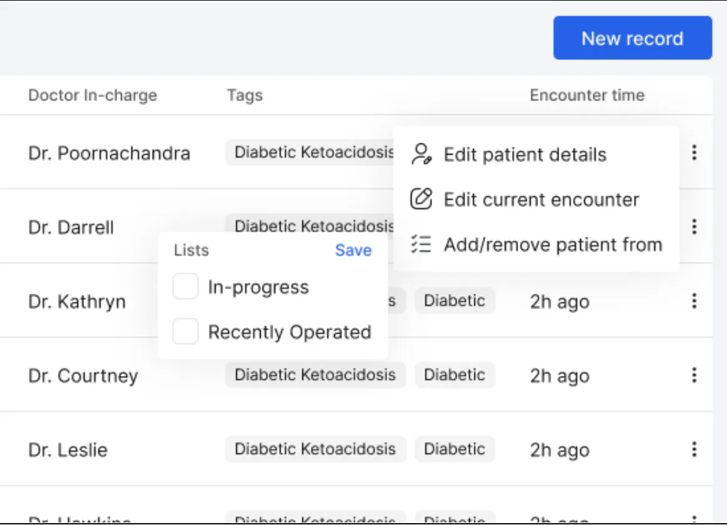Enable the Recently Operated checkbox
727x525 pixels.
pos(185,332)
